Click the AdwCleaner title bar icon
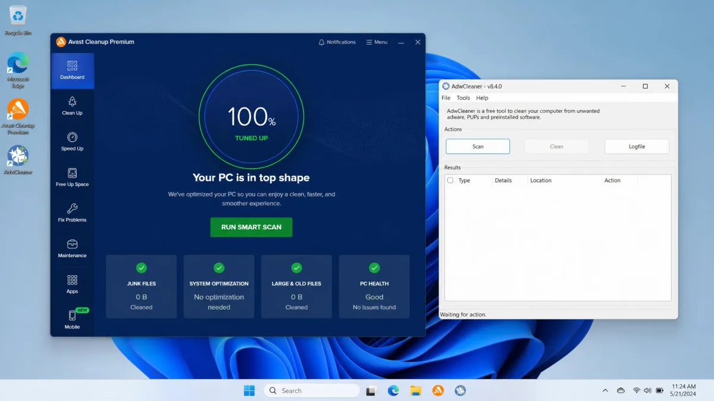The image size is (714, 401). click(x=446, y=86)
